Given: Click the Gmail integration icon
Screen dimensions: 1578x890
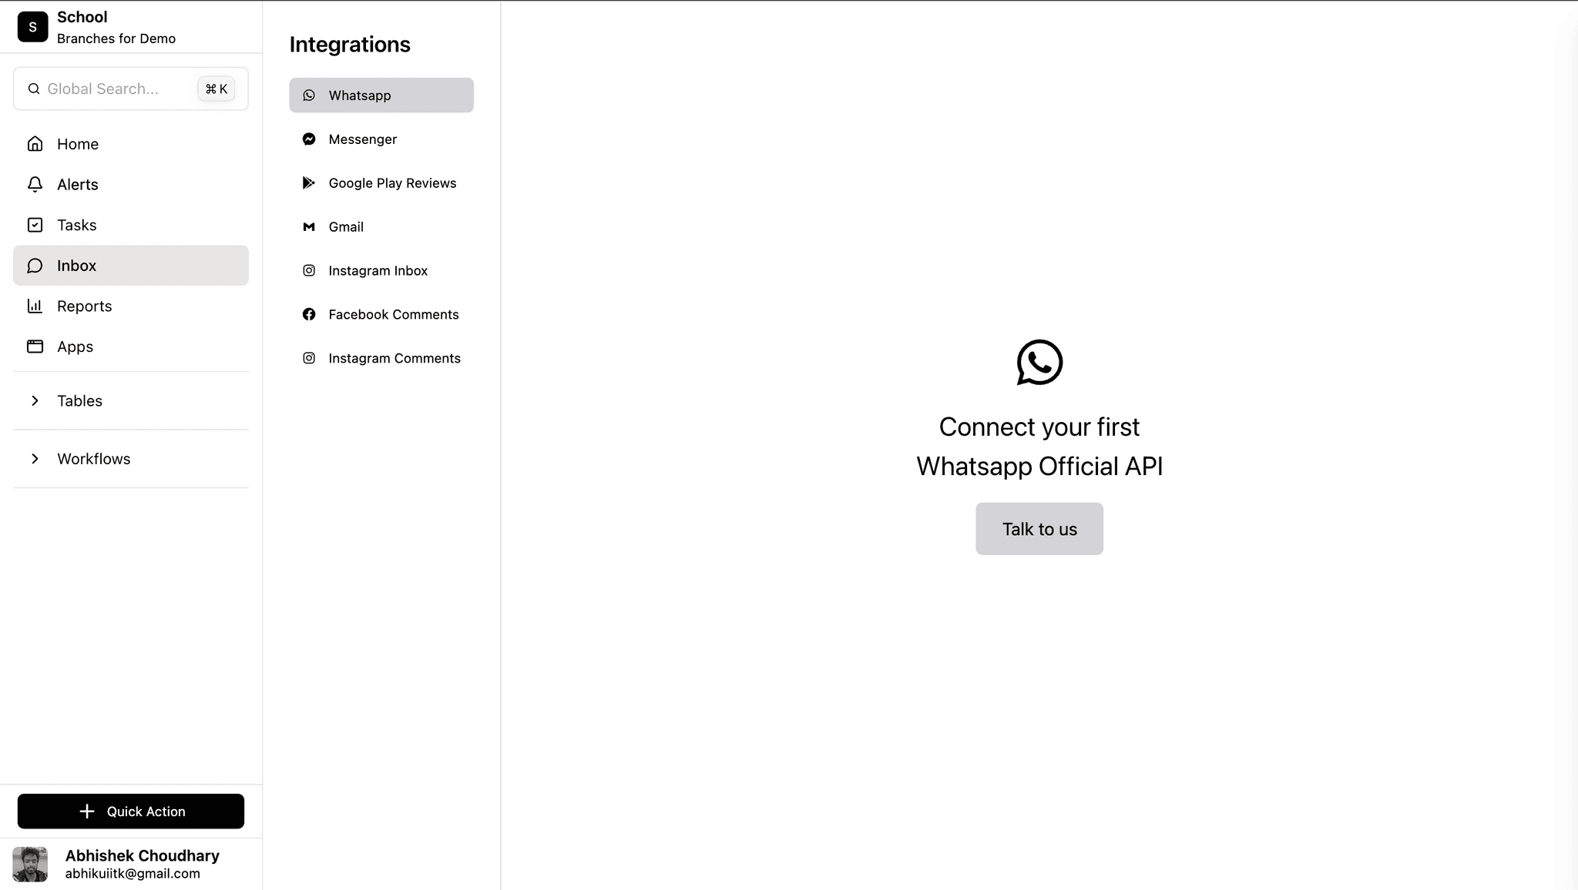Looking at the screenshot, I should (x=308, y=226).
